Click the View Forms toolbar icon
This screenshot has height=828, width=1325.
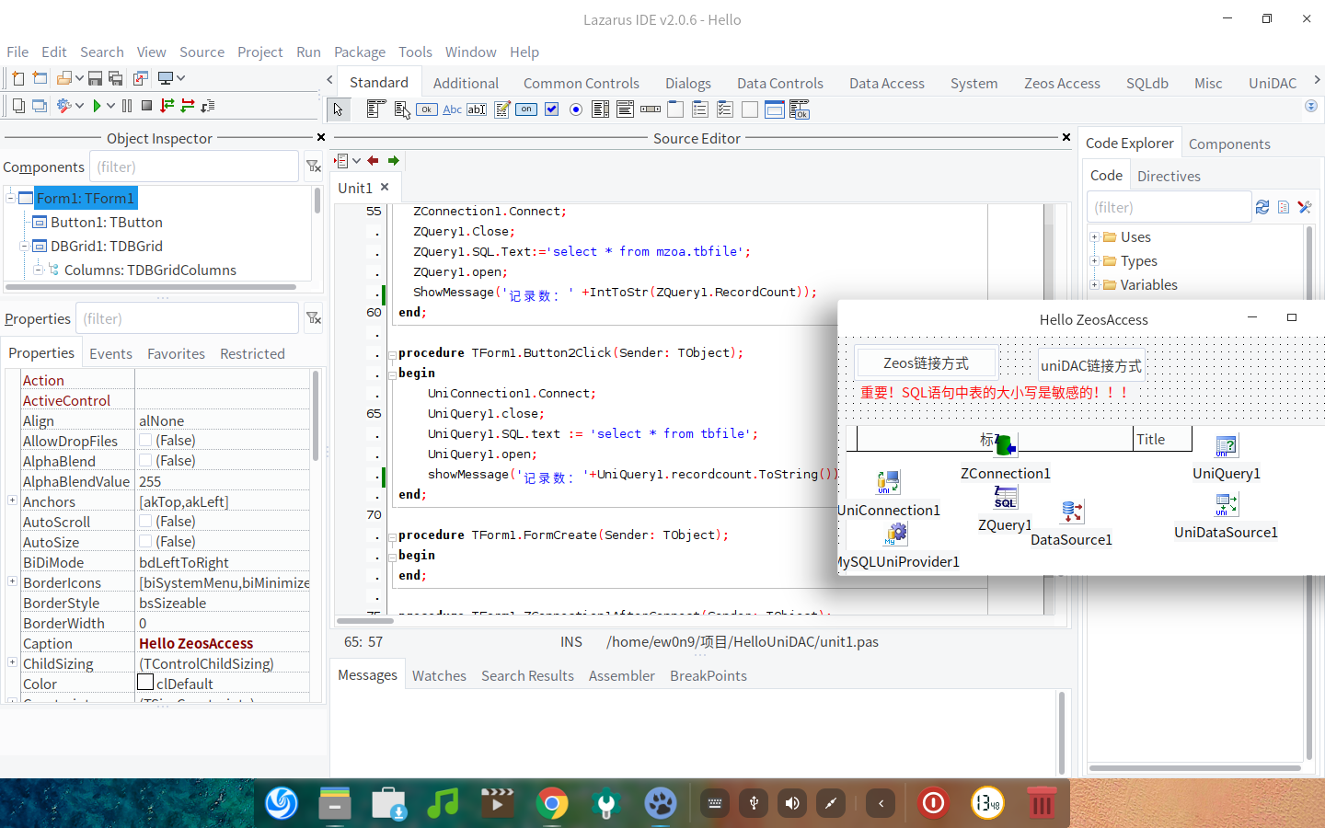point(40,106)
